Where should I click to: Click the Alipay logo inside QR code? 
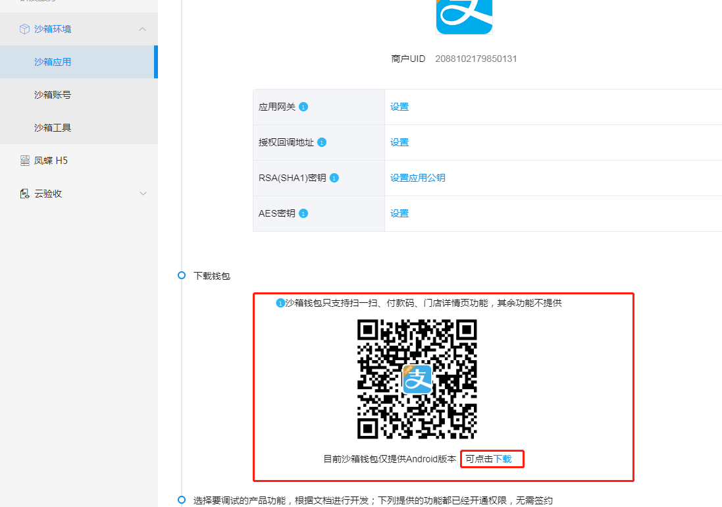pos(417,379)
